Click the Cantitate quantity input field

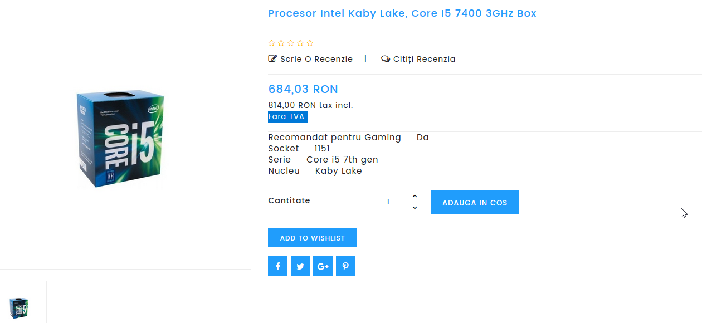click(x=395, y=202)
